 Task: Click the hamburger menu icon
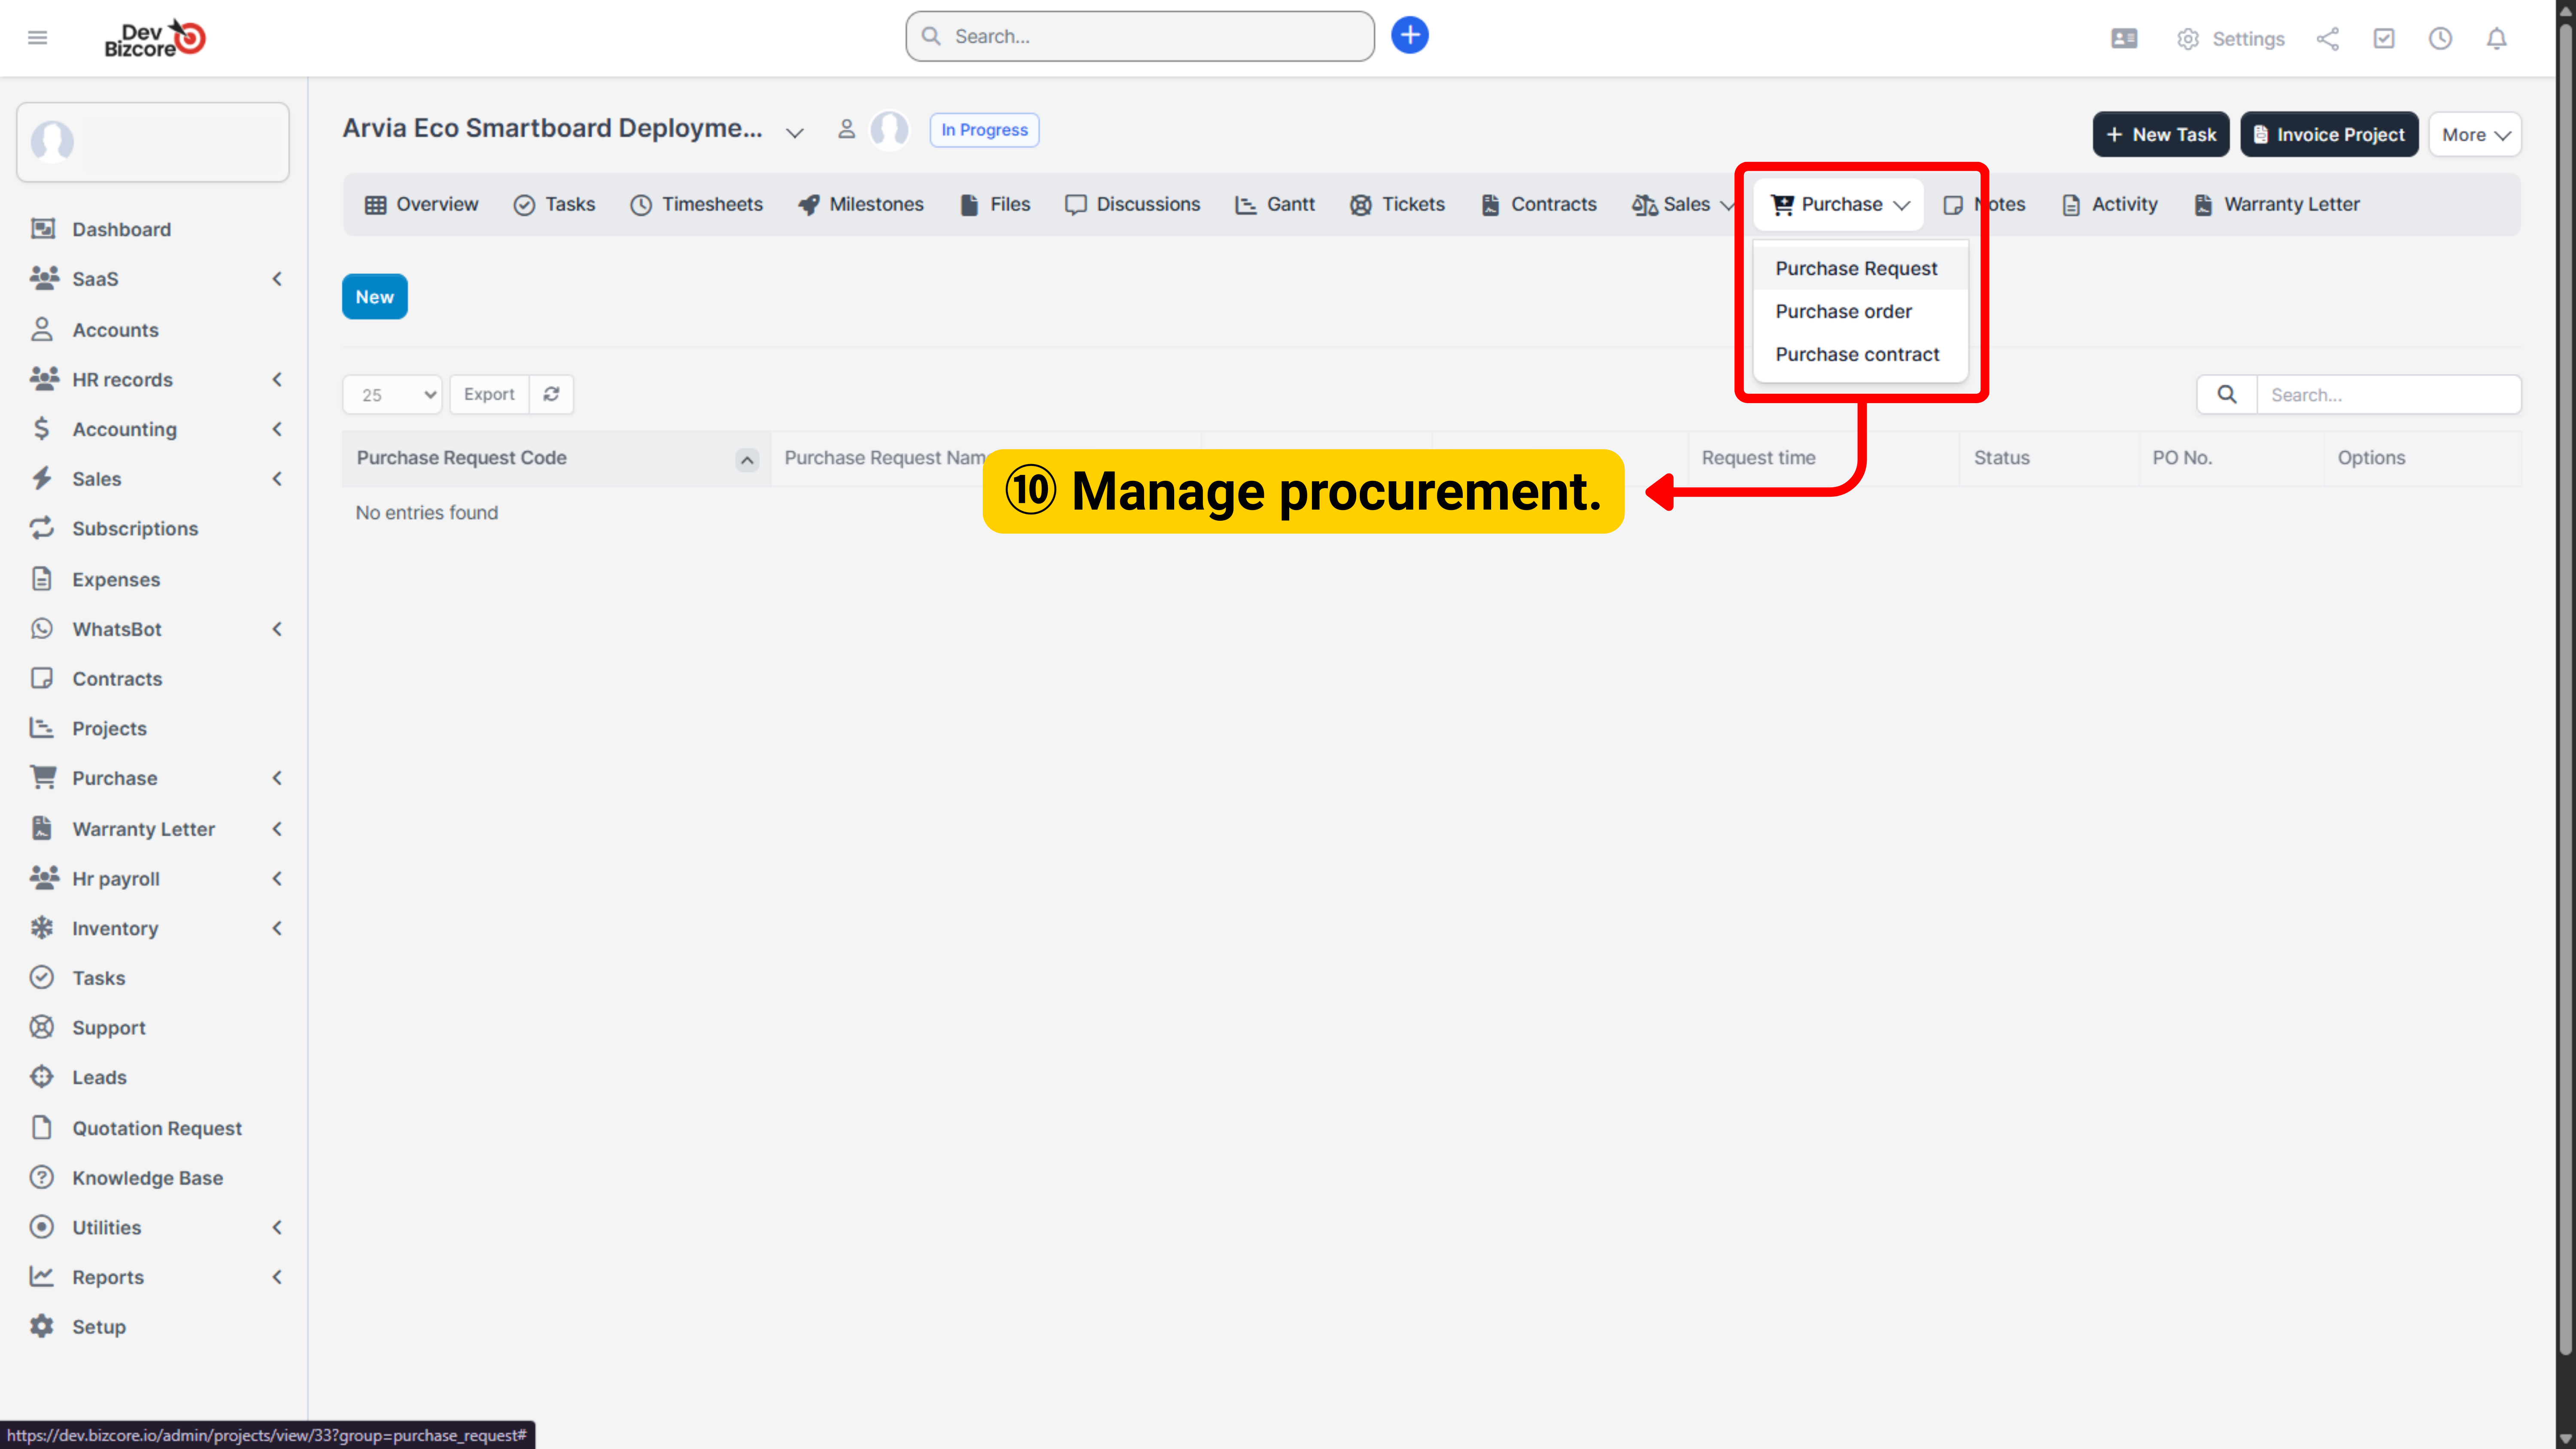[x=37, y=38]
